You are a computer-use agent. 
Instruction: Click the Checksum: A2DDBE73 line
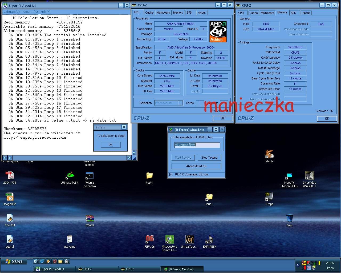[x=25, y=129]
